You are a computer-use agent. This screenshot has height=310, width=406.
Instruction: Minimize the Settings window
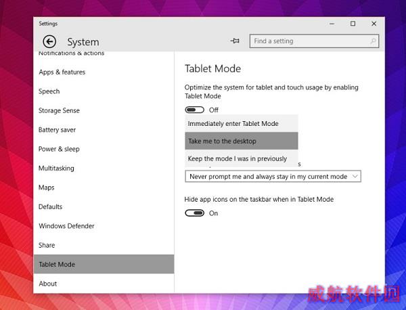coord(332,24)
